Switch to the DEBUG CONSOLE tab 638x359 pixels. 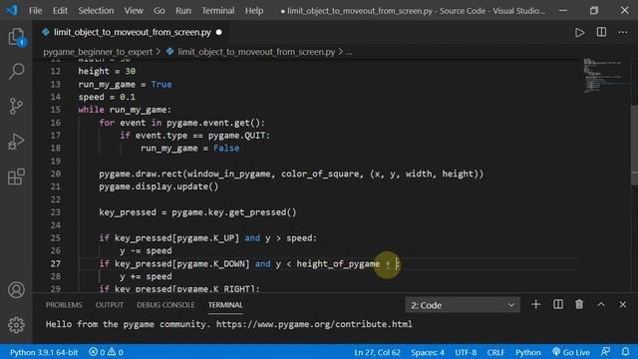point(165,305)
